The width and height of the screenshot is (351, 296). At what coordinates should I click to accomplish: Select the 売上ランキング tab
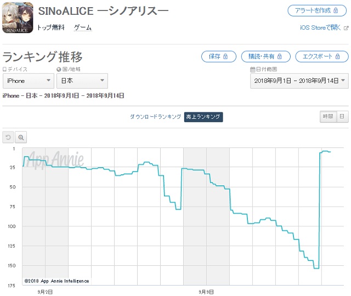[203, 117]
